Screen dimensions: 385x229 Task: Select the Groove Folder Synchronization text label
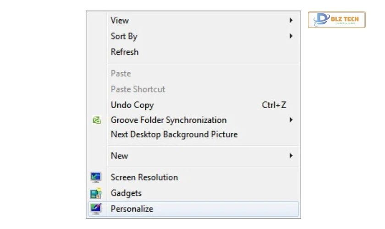click(168, 120)
